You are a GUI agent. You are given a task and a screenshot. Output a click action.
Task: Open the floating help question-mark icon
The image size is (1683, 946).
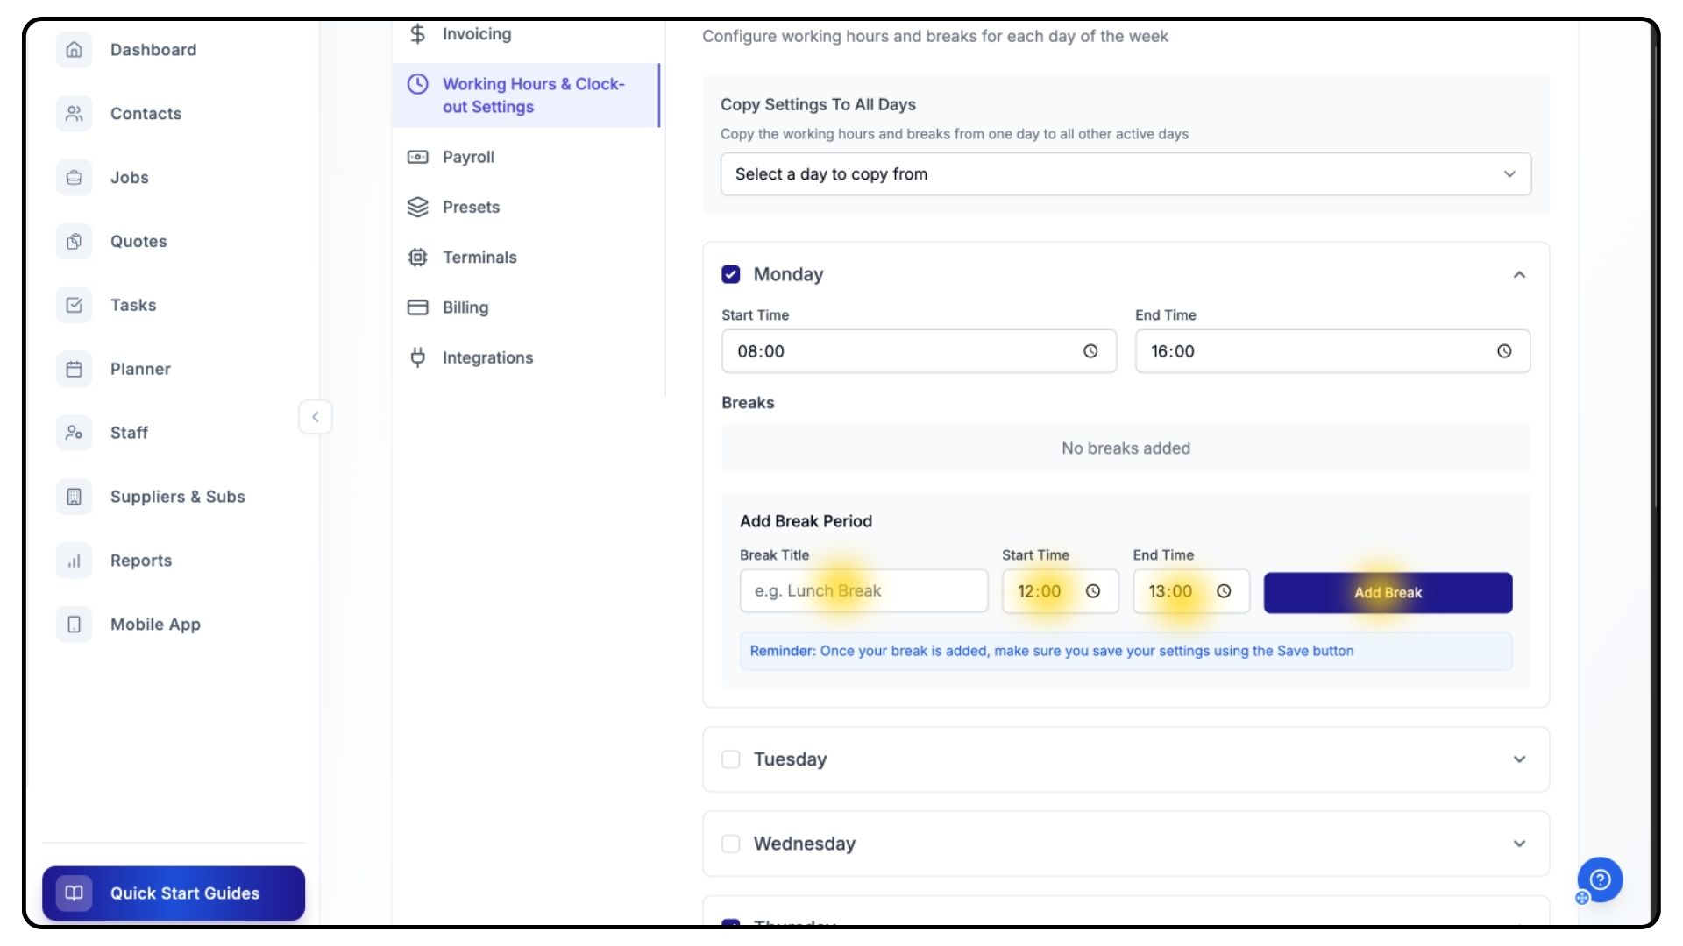pos(1600,879)
